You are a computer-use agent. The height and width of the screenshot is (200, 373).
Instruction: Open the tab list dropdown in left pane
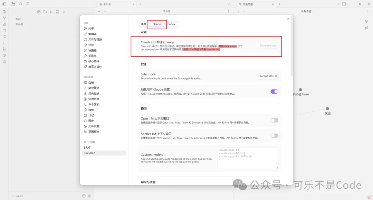(x=229, y=4)
